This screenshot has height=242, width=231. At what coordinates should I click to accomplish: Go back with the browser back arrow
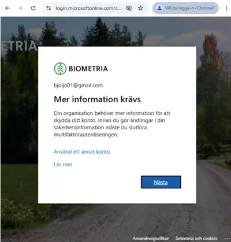point(8,8)
